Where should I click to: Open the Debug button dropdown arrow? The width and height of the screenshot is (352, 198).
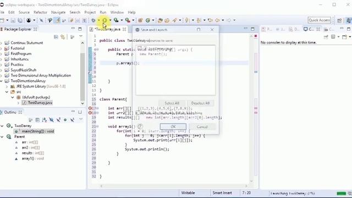click(x=99, y=20)
